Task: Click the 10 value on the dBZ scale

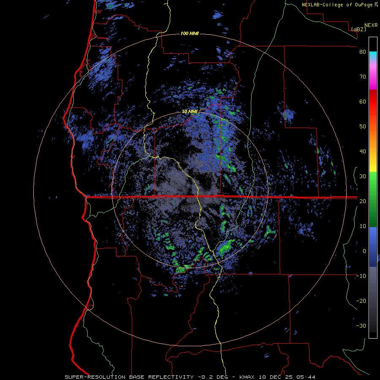Action: click(x=363, y=226)
